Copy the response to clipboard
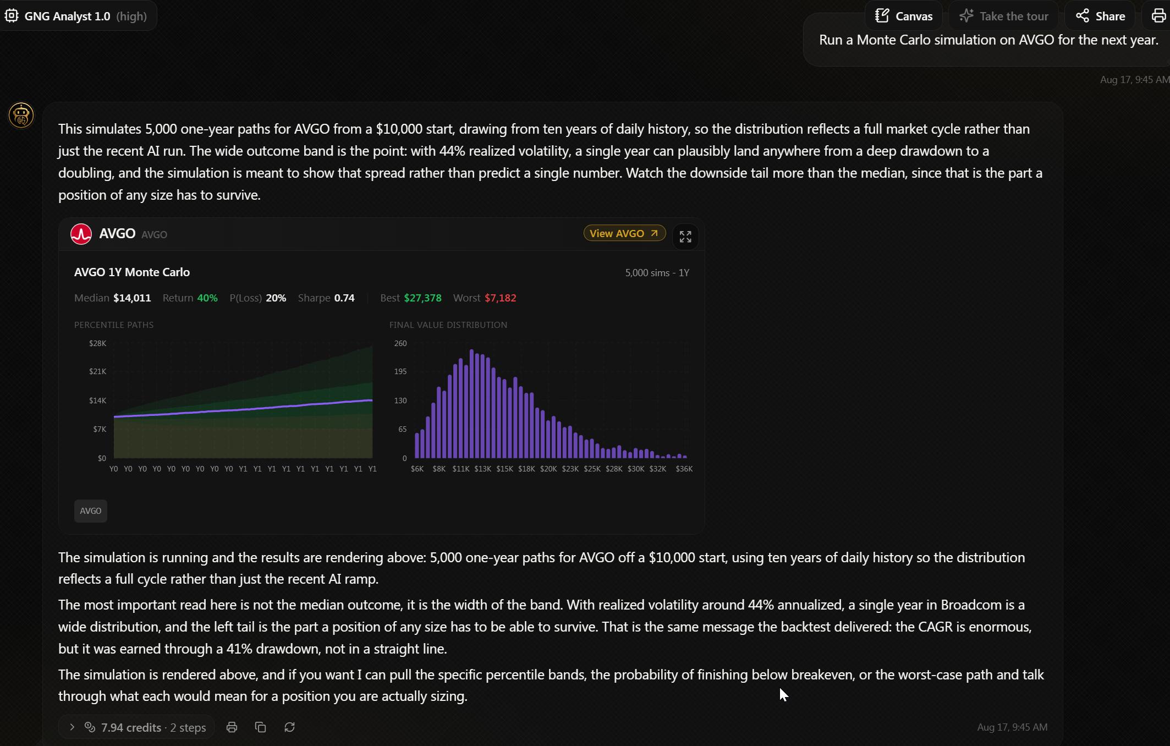1170x746 pixels. tap(261, 727)
